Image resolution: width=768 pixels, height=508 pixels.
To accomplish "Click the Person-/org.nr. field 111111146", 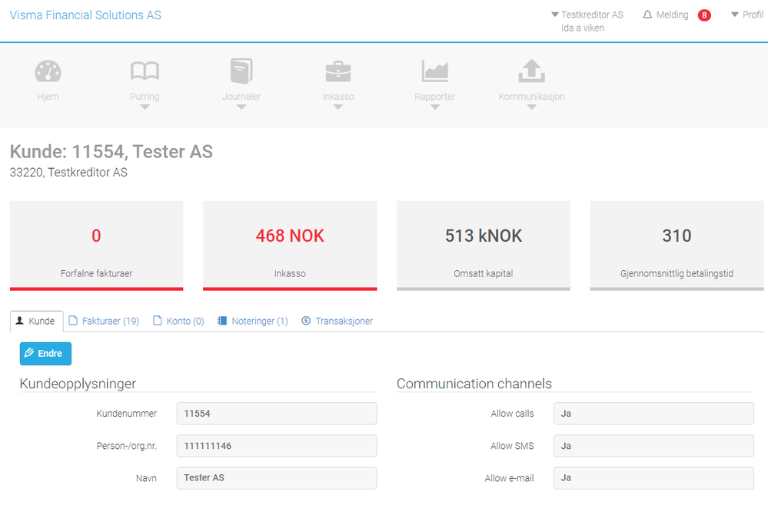I will click(x=277, y=446).
